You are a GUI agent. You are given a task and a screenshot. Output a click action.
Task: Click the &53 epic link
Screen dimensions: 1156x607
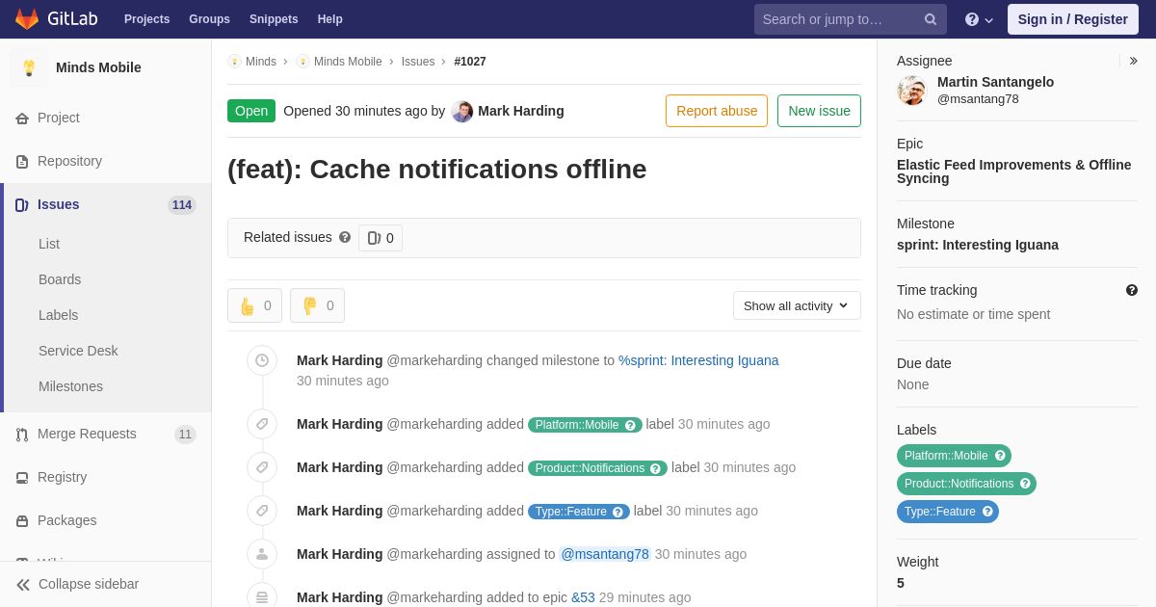(x=583, y=597)
